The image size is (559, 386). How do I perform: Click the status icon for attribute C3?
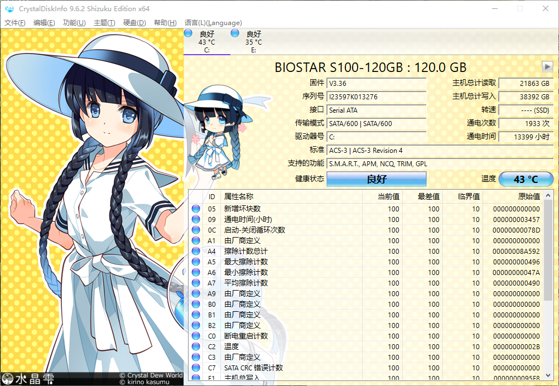(196, 357)
